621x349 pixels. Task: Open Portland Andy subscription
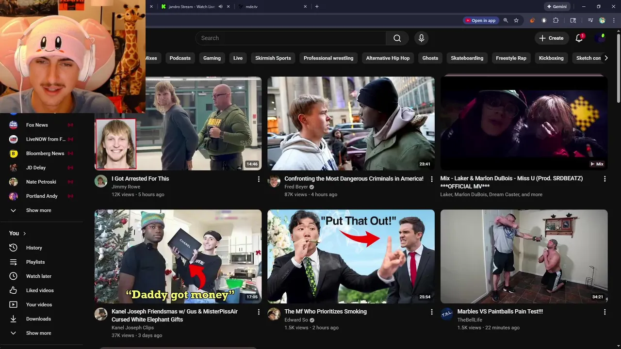pos(41,196)
